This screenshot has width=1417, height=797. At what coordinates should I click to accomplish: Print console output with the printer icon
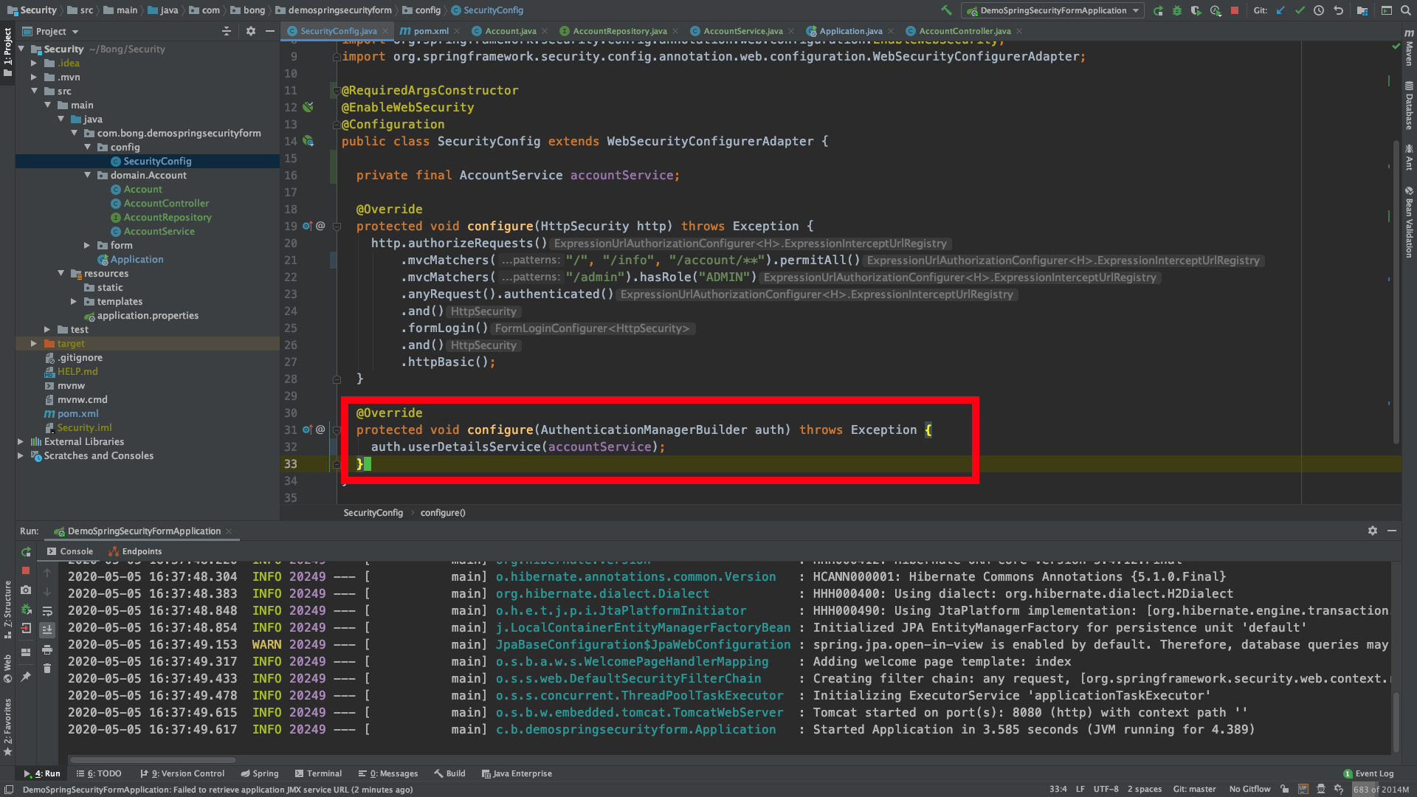click(x=47, y=650)
